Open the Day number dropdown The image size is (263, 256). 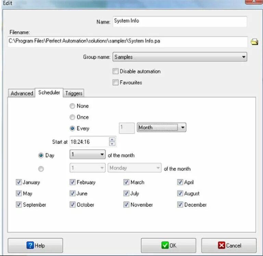point(88,154)
